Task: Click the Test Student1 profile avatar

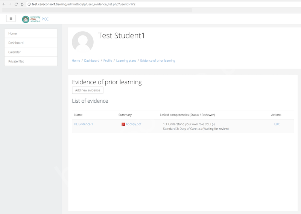Action: click(83, 42)
